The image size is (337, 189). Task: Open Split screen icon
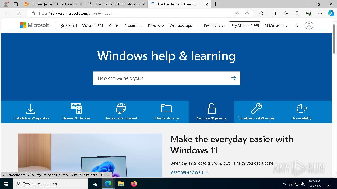click(x=274, y=13)
